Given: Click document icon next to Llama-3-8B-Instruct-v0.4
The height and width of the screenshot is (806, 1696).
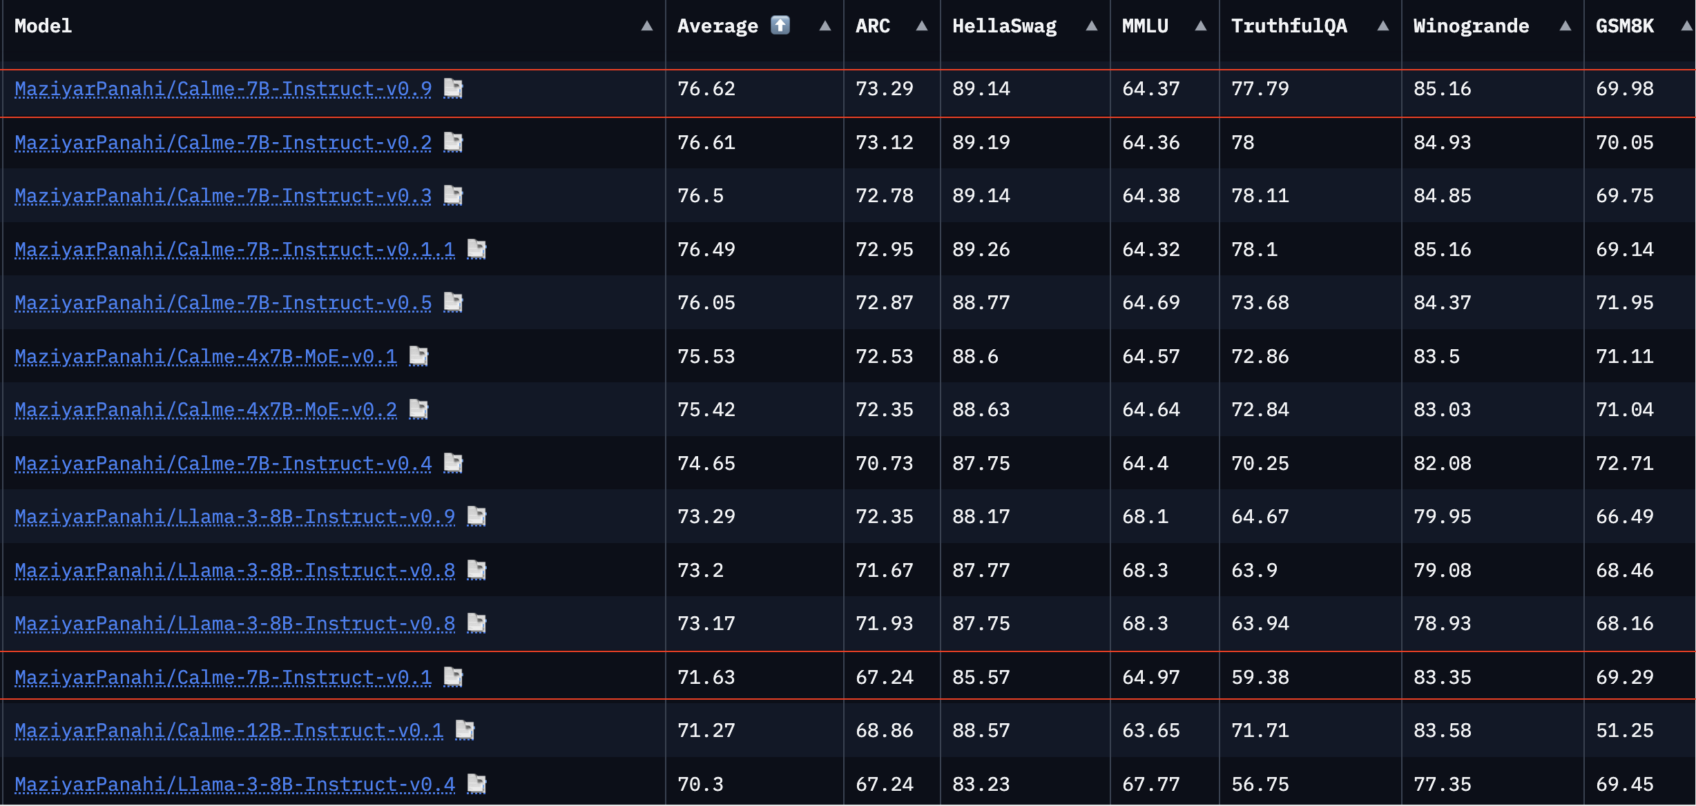Looking at the screenshot, I should (476, 784).
